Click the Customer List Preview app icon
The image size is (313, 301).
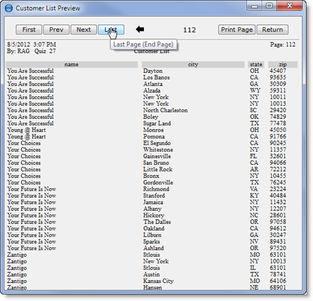click(x=8, y=8)
